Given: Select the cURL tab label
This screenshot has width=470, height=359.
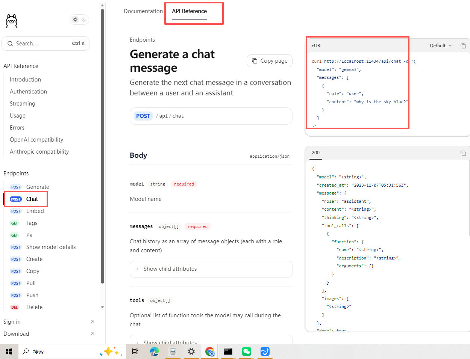Looking at the screenshot, I should click(x=317, y=46).
